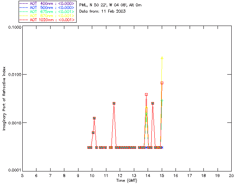
Task: Click the legend entry 'AOT 870nm : <0.001>'
Action: (x=48, y=16)
